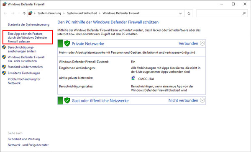Click the Nicht verbunden status text
251x152 pixels.
(x=183, y=100)
